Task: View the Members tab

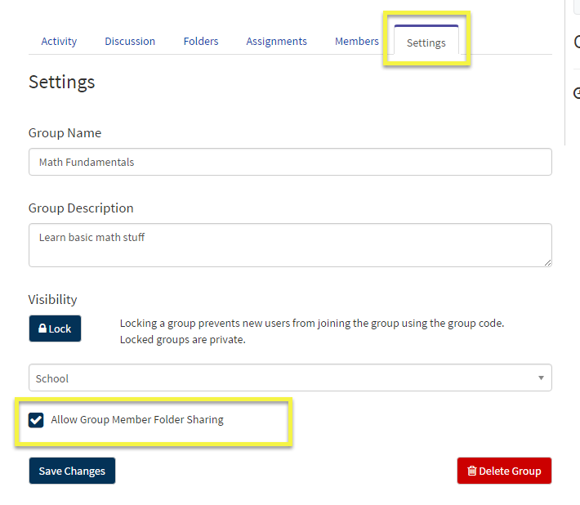Action: (x=357, y=41)
